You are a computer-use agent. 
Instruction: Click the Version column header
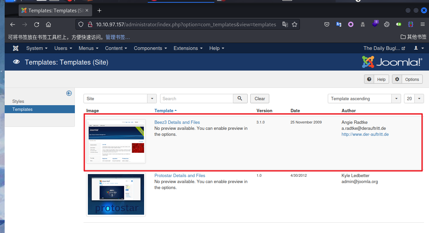[x=264, y=111]
